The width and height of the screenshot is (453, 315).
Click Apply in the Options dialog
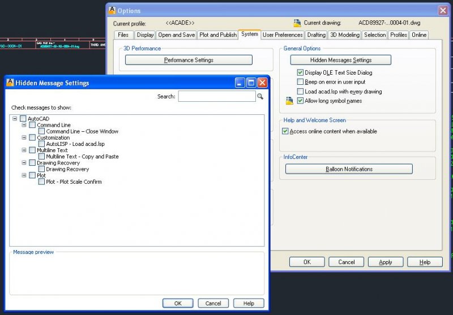pos(386,262)
